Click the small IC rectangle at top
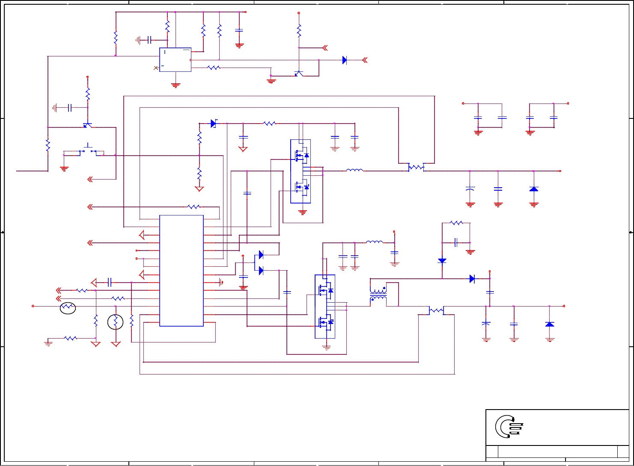Screen dimensions: 634x466 (176, 59)
